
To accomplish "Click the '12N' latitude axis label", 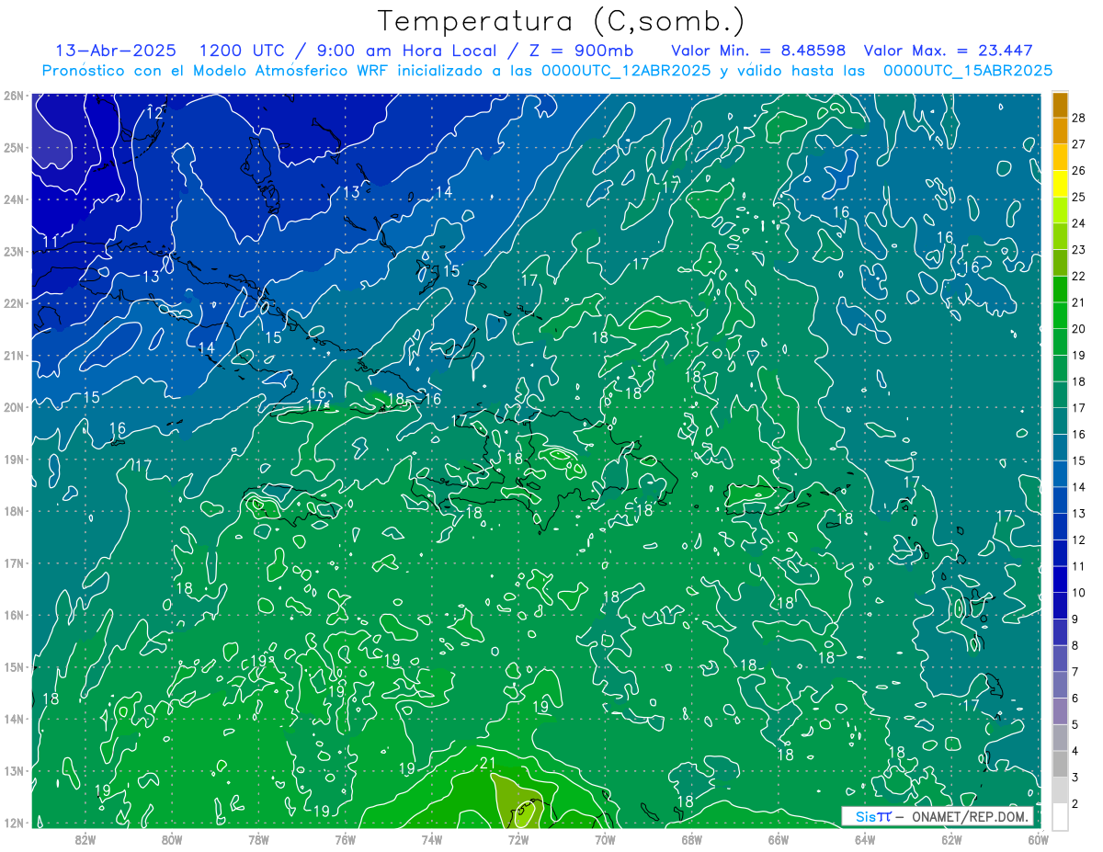I will [14, 823].
